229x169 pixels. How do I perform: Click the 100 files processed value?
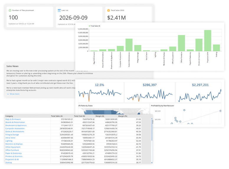pos(13,17)
